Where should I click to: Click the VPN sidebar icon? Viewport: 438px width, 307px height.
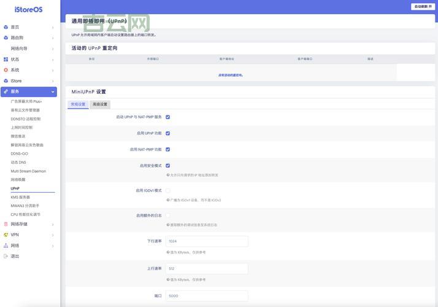click(x=6, y=235)
